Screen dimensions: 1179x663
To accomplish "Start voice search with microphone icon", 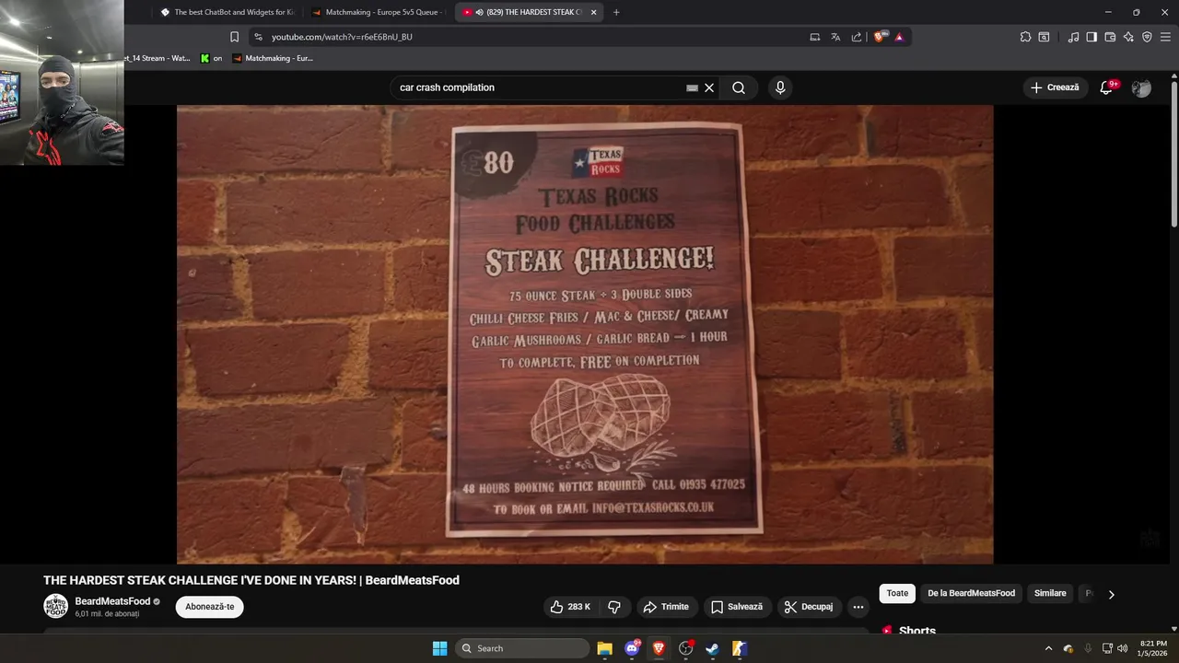I will [780, 87].
